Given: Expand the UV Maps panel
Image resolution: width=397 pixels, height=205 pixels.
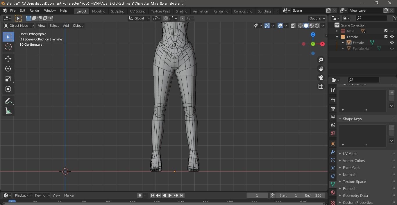Looking at the screenshot, I should pyautogui.click(x=350, y=154).
